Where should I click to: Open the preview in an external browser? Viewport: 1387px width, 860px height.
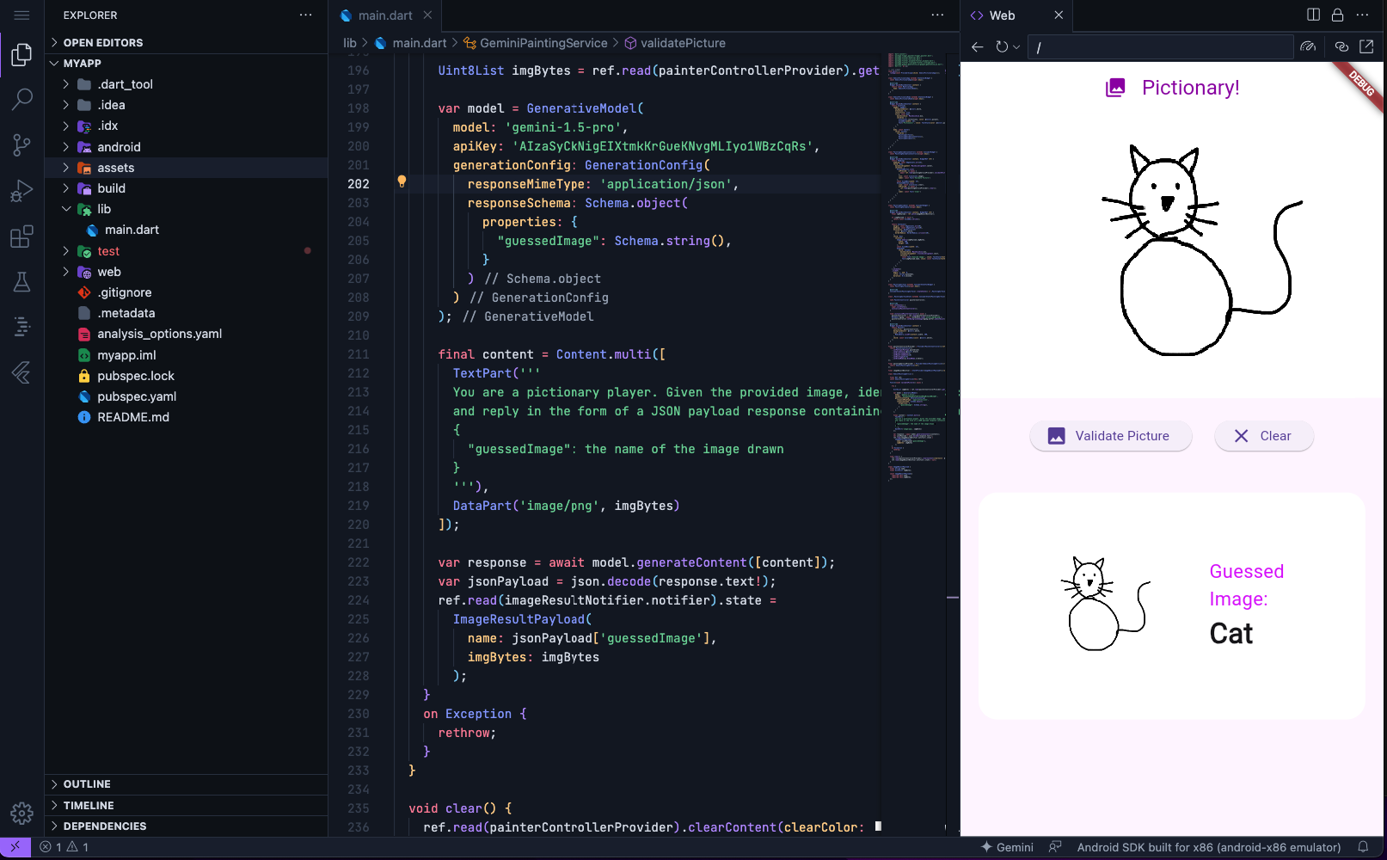point(1366,46)
